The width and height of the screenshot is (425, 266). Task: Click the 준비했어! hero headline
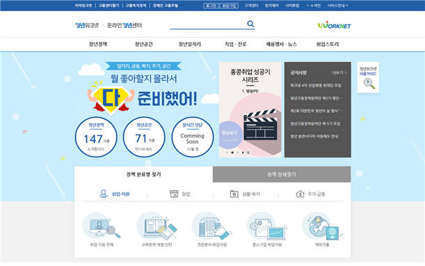click(167, 98)
